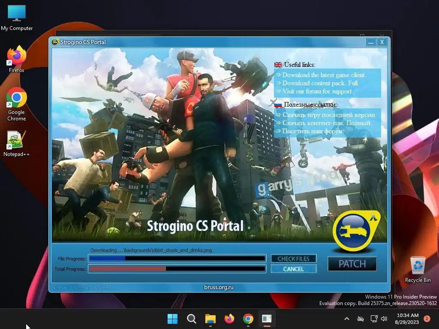Click the bruss.org.ru footer link
The image size is (439, 329).
pyautogui.click(x=219, y=287)
